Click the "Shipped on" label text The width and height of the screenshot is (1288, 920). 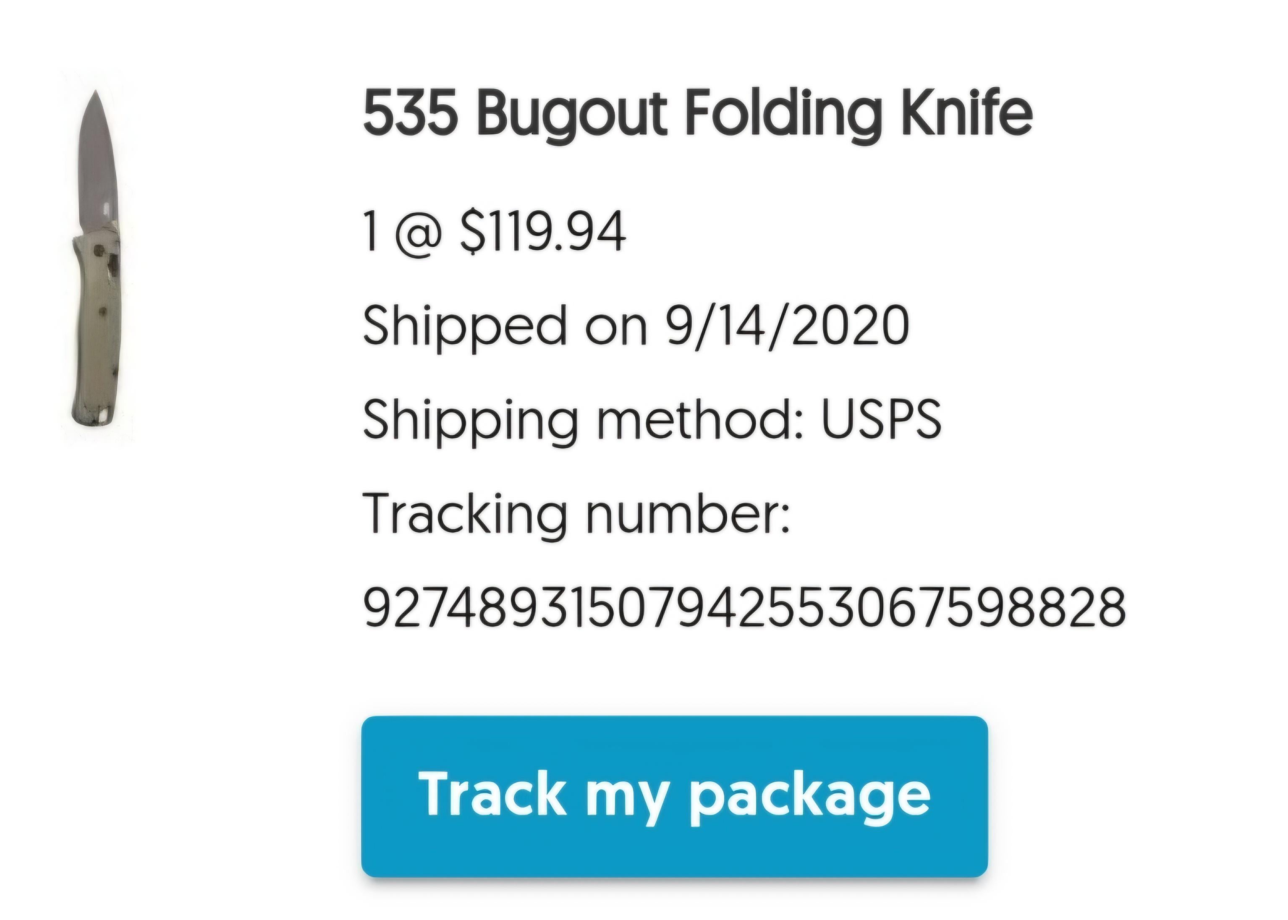click(x=504, y=325)
